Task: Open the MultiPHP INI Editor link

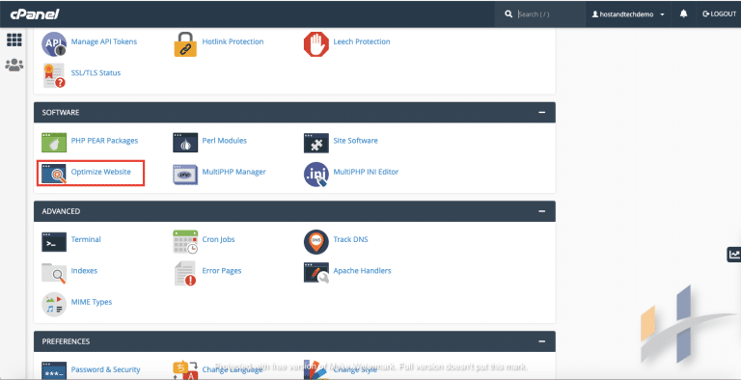Action: click(366, 172)
